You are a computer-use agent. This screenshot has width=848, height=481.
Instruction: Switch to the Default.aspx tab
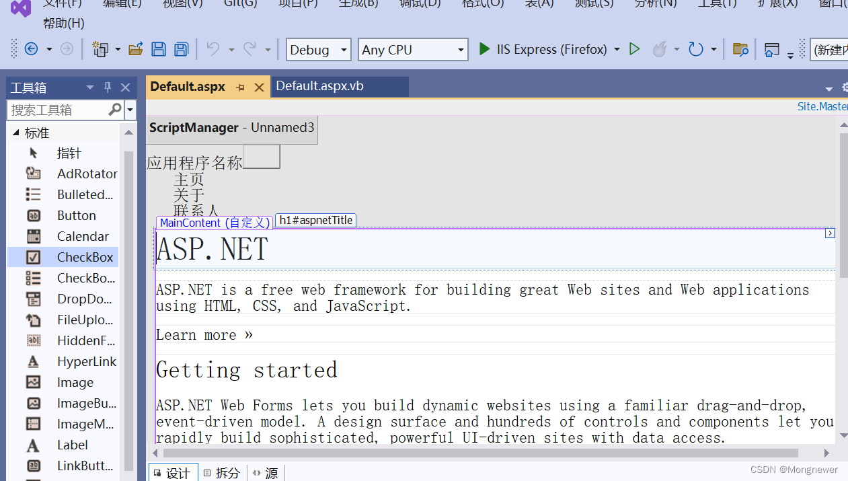pos(188,87)
